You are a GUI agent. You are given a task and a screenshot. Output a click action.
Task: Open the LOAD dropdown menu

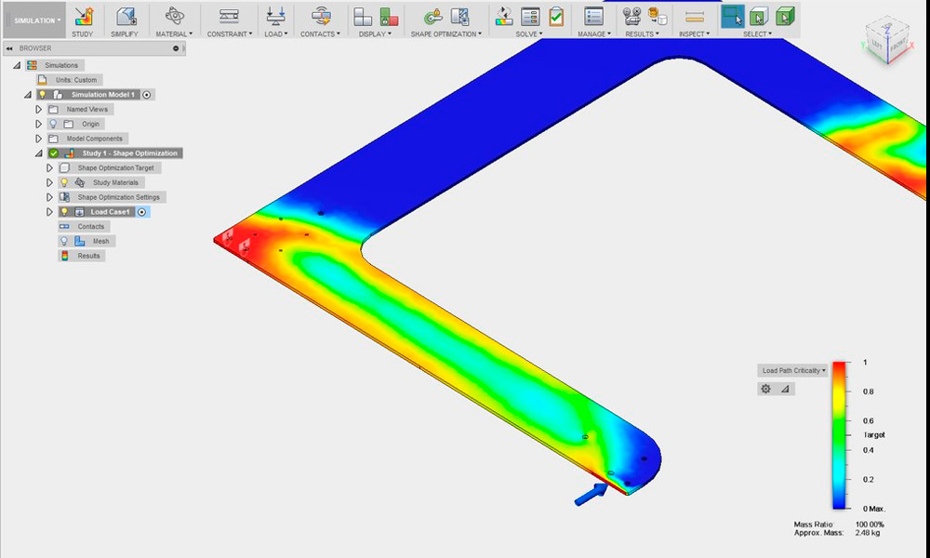(276, 33)
